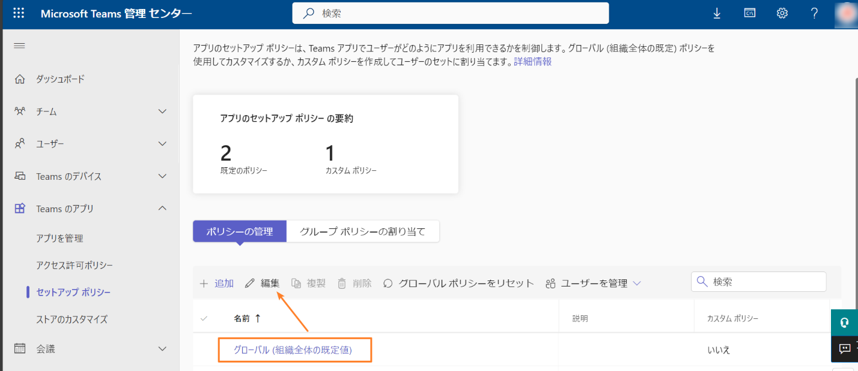858x371 pixels.
Task: Click the 削除 toolbar button
Action: [354, 283]
